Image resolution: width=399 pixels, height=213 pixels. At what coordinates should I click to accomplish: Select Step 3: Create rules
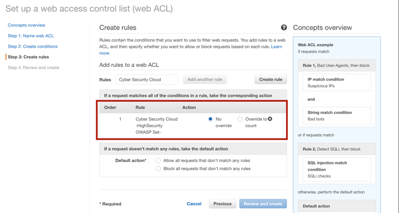(x=28, y=57)
